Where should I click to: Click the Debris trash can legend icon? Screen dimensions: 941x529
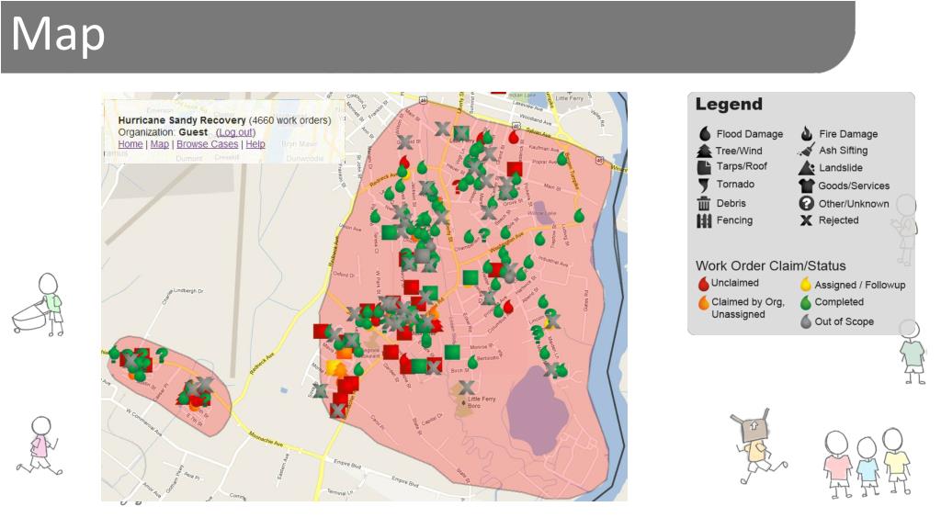tap(704, 203)
